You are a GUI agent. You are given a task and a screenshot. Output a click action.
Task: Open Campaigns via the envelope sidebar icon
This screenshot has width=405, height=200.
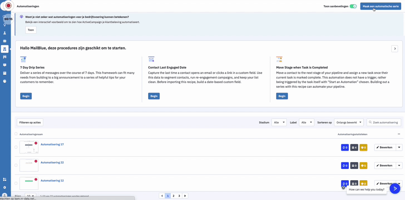5,41
